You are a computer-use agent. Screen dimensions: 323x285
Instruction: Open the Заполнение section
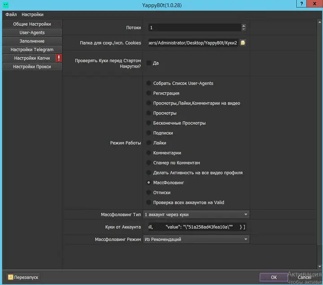point(32,41)
